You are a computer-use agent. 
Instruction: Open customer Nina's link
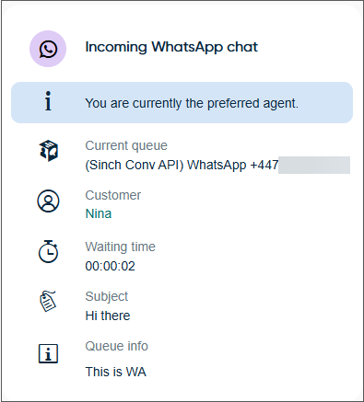[x=99, y=213]
